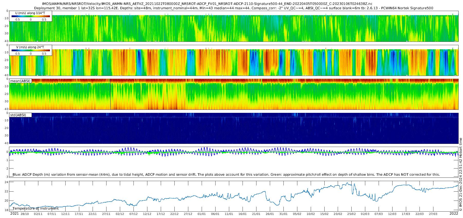Screen dimensions: 463x218
Task: Click the U velocity colorbar in the first panel
Action: [x=31, y=16]
